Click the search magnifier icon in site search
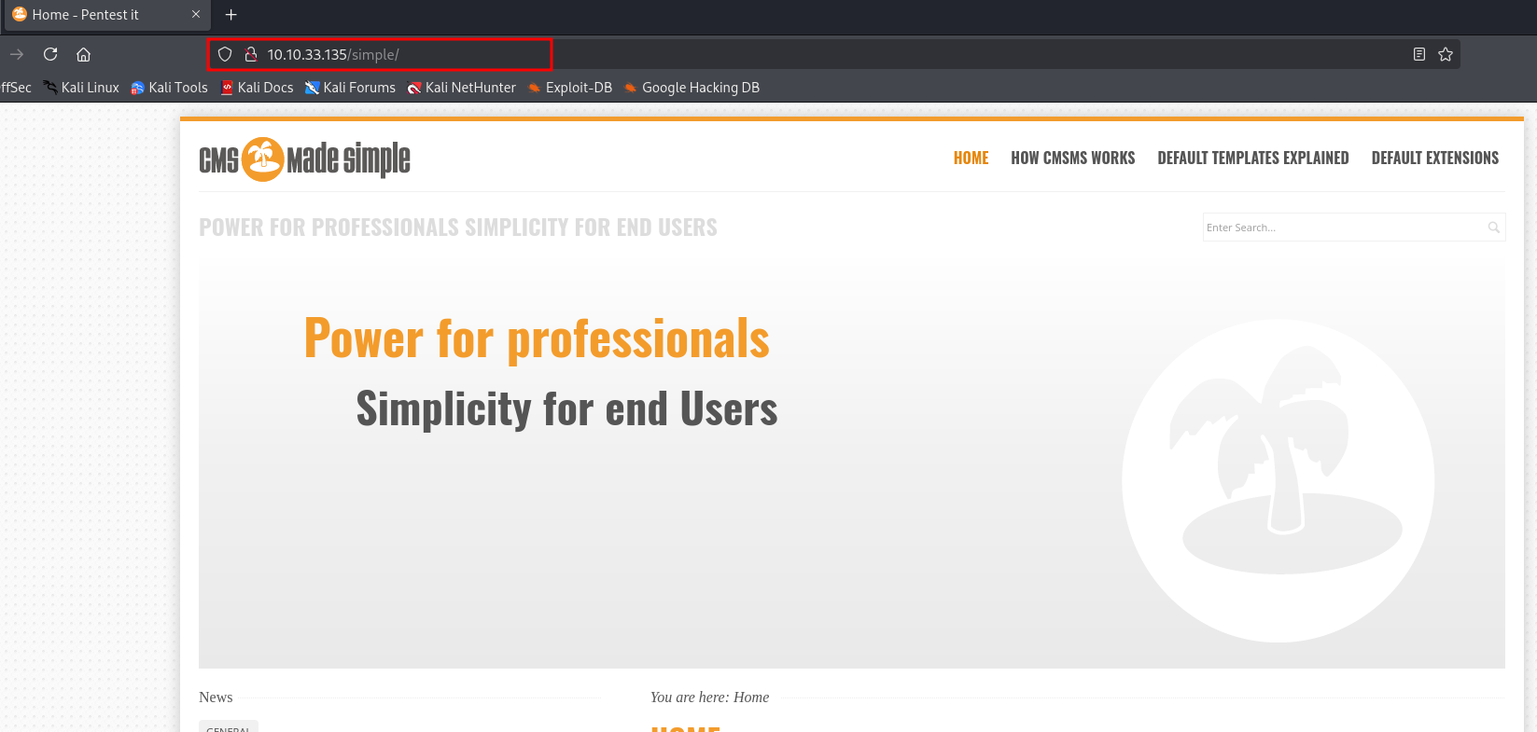The width and height of the screenshot is (1537, 732). pyautogui.click(x=1493, y=228)
